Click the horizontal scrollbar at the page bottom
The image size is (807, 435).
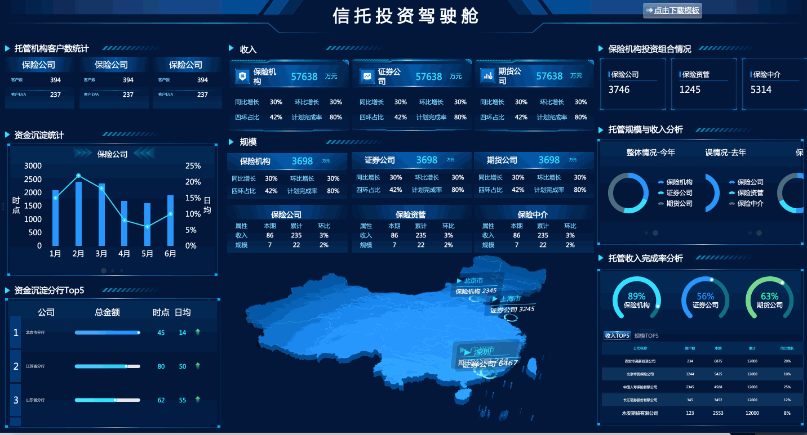tap(365, 433)
